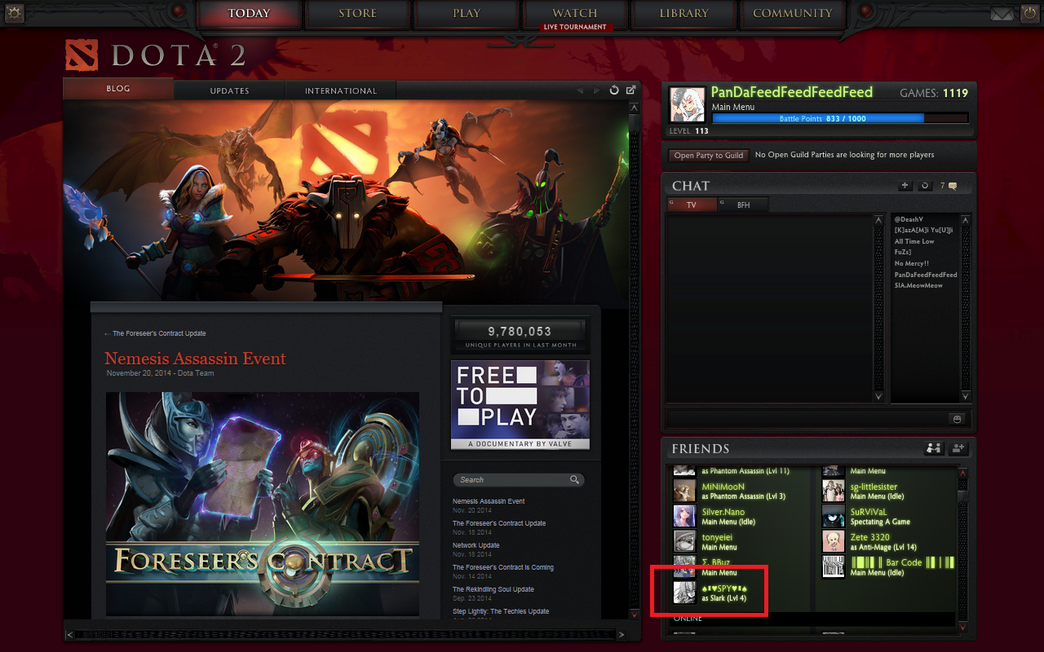Click the Live Tournament label under Watch
The width and height of the screenshot is (1044, 652).
(x=575, y=27)
